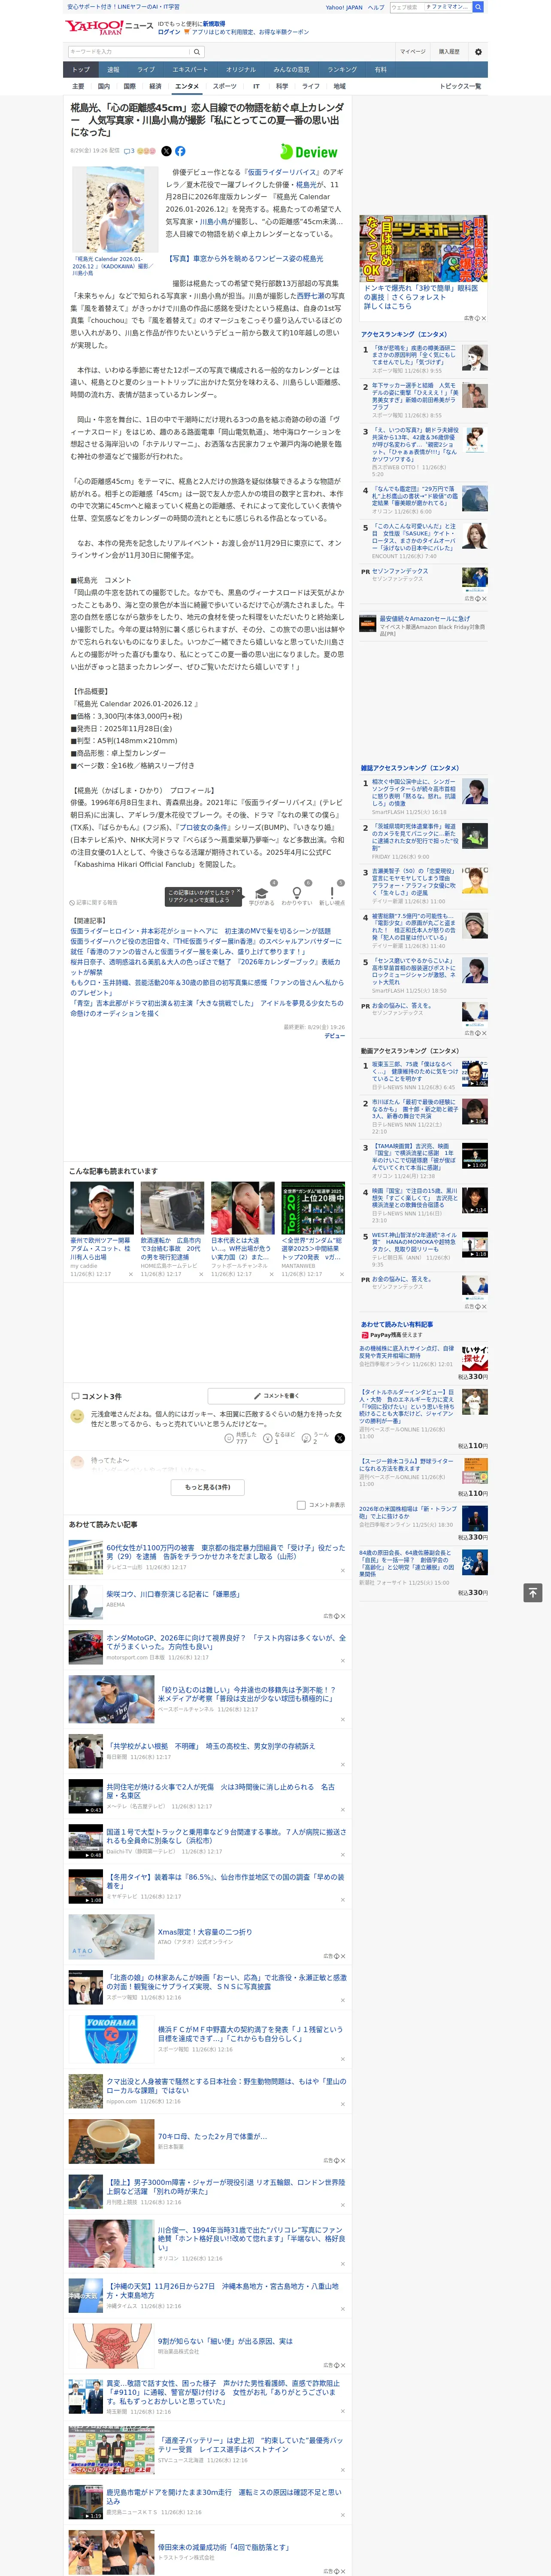Open トピックス一覧 link

460,86
